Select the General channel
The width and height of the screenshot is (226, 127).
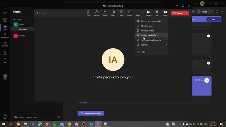click(23, 29)
